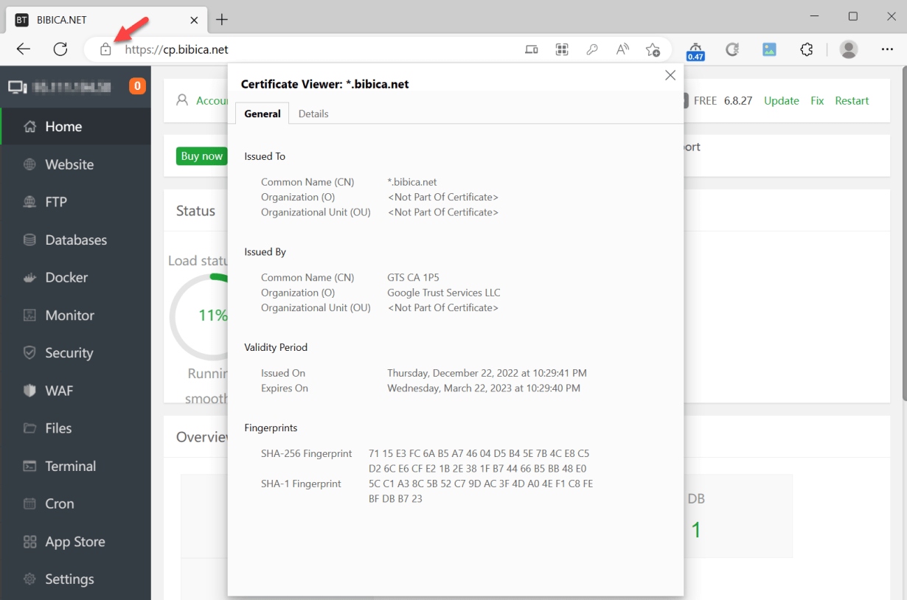Click the SHA-1 Fingerprint label
This screenshot has height=600, width=907.
click(x=301, y=484)
